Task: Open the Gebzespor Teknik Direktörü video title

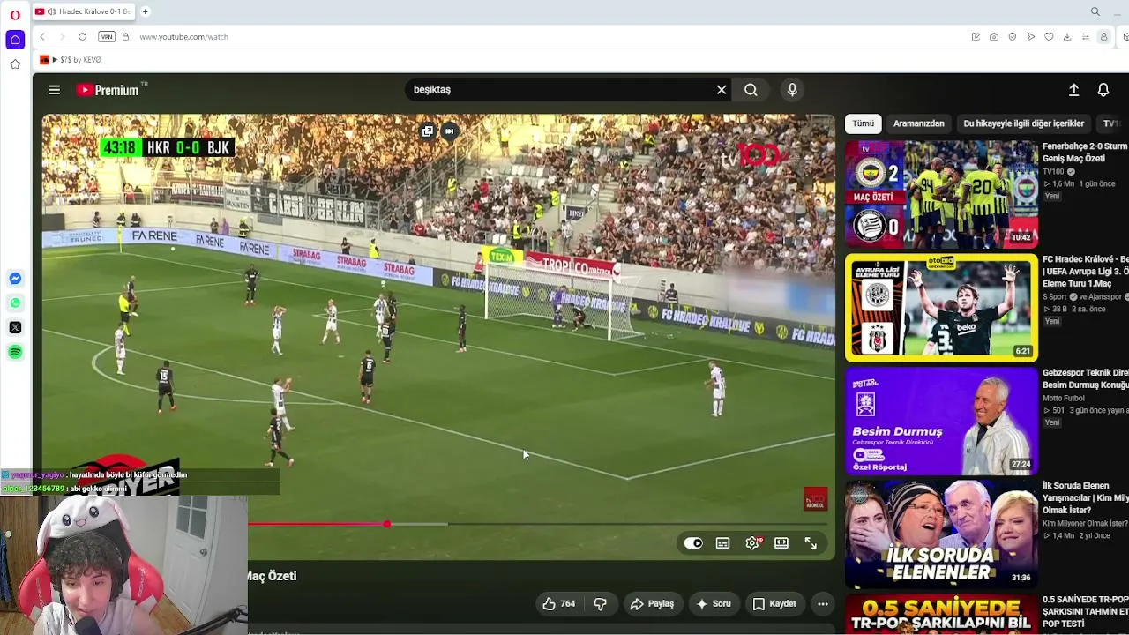Action: tap(1085, 379)
